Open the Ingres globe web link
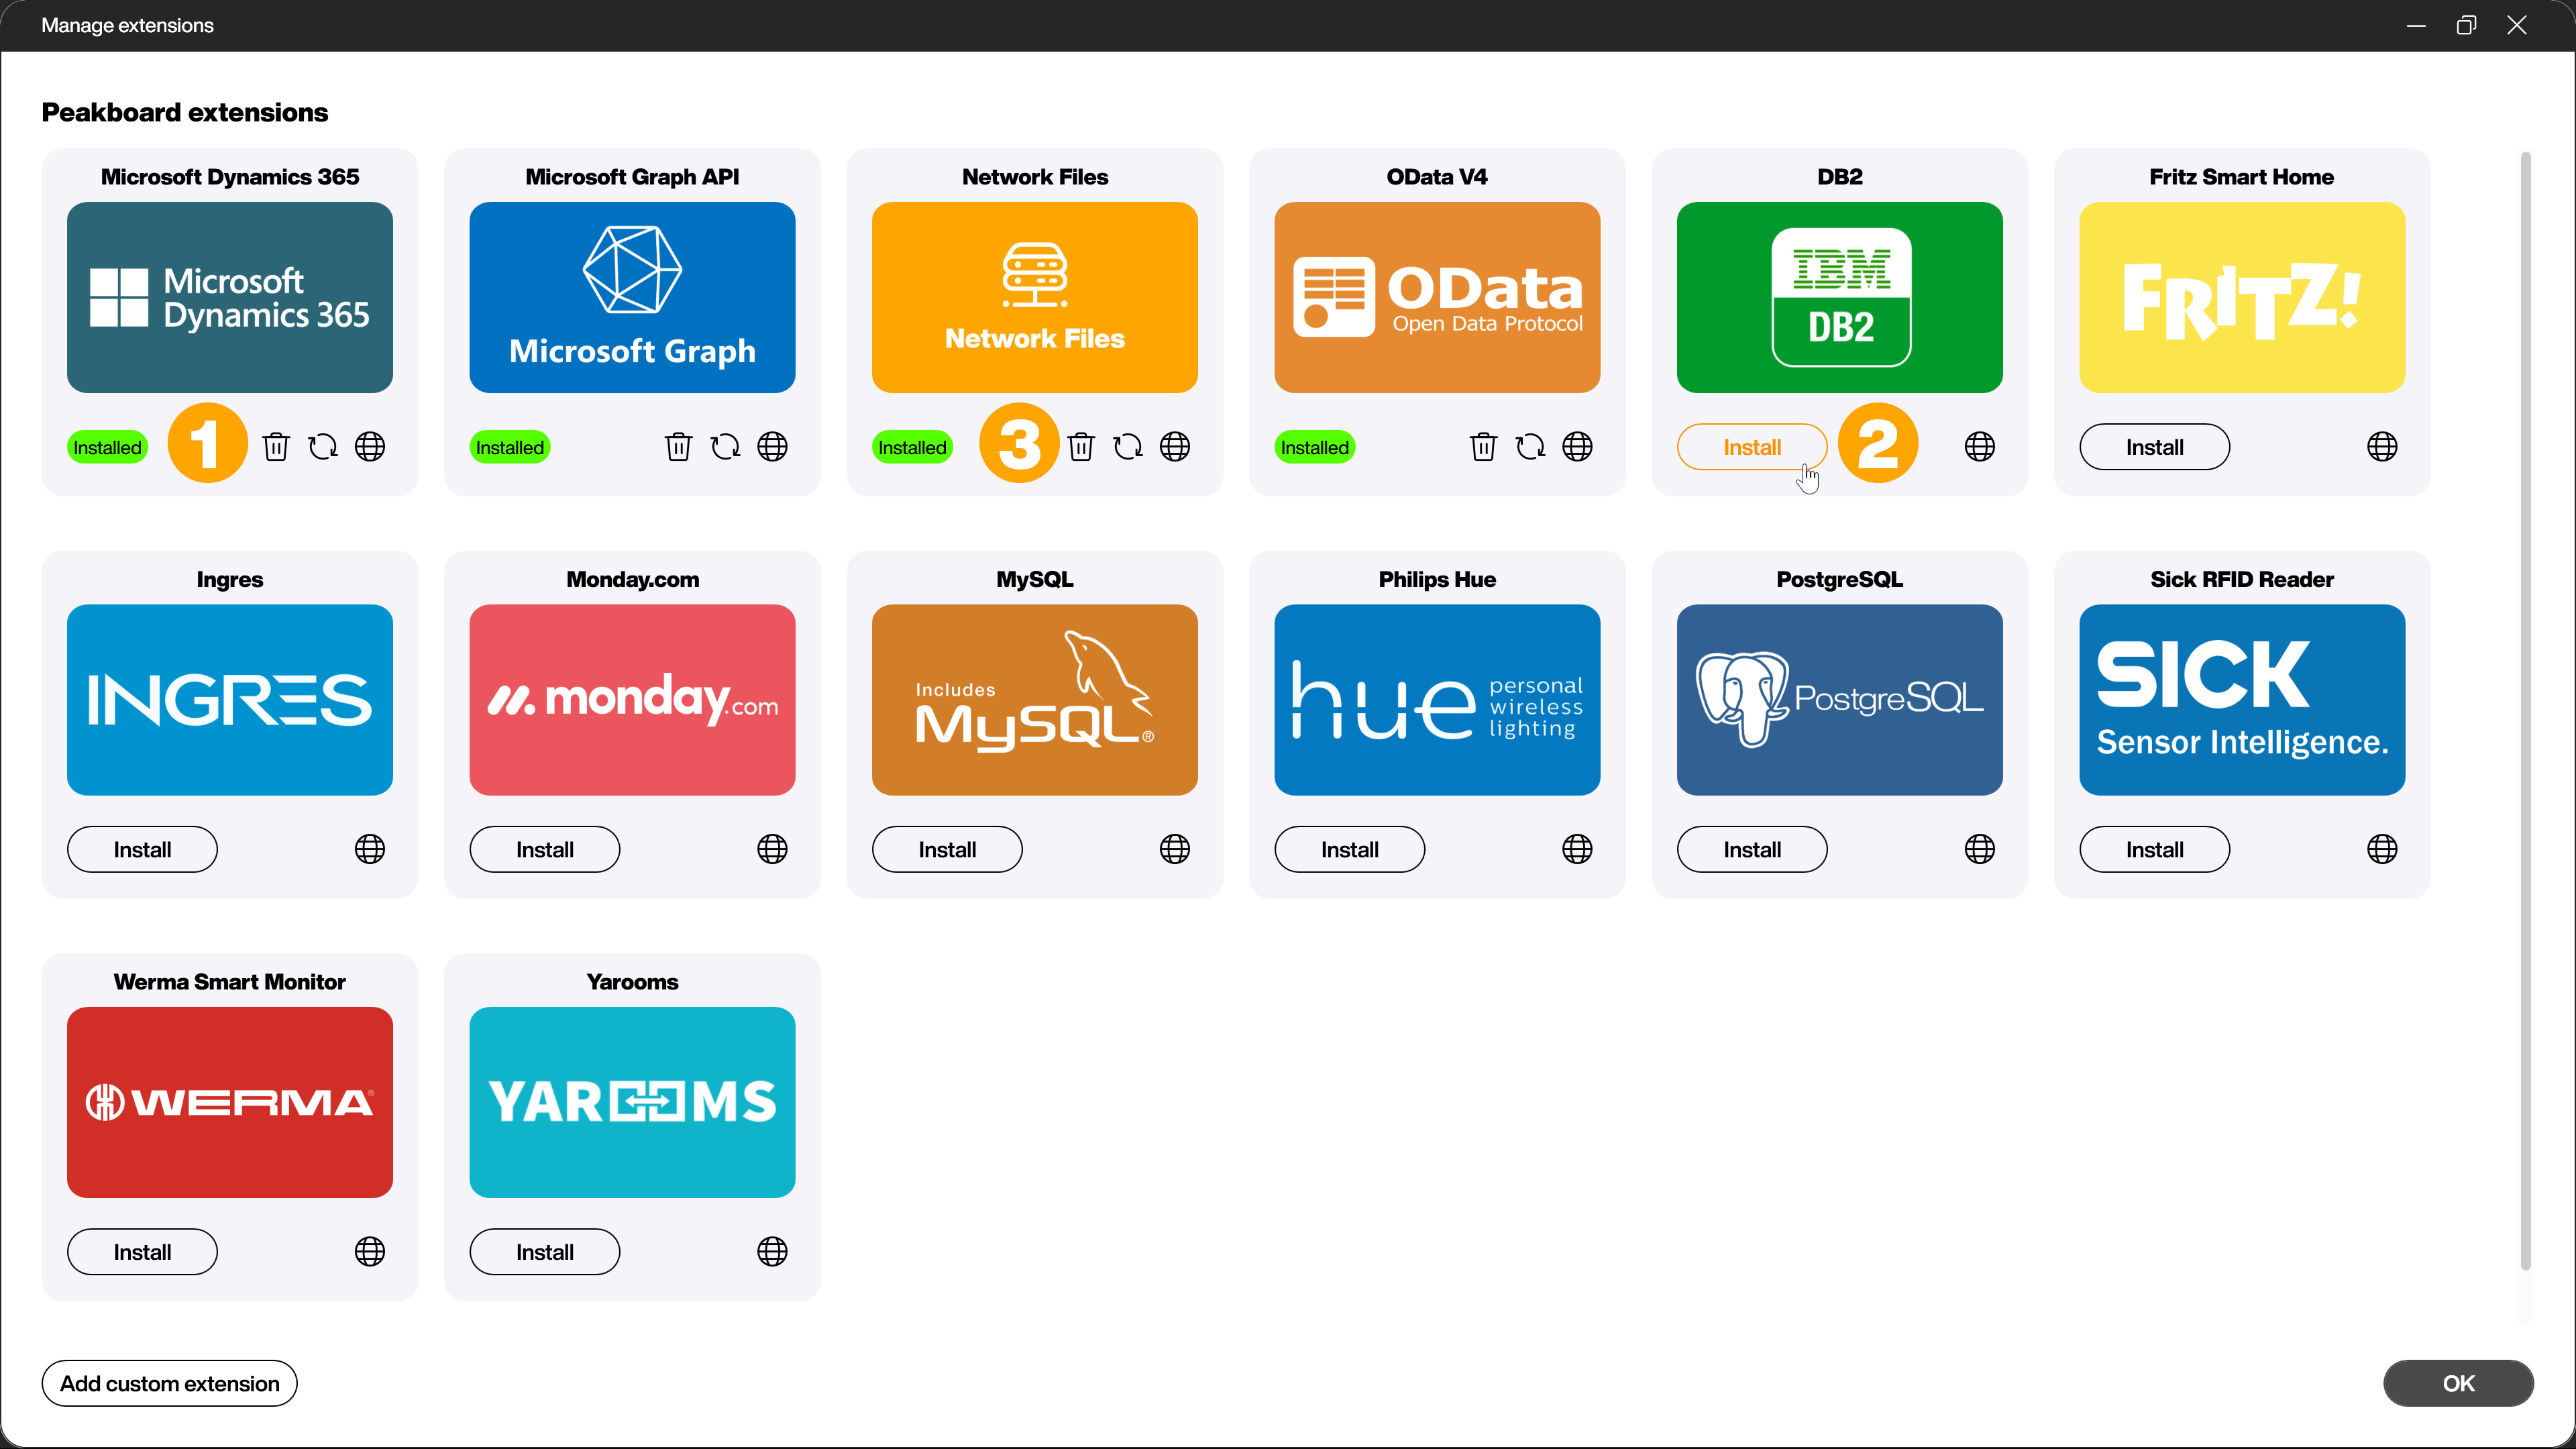The image size is (2576, 1449). click(370, 850)
